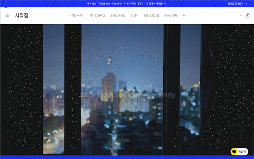
Task: Click the top banner announcement text
Action: tap(127, 4)
